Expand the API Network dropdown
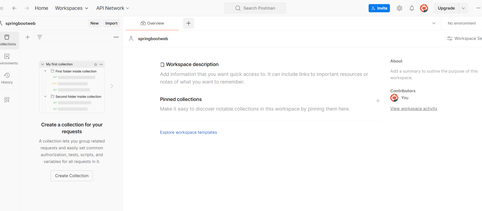Image resolution: width=482 pixels, height=211 pixels. point(113,8)
